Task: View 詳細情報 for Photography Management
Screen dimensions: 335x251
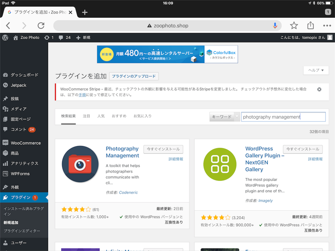Action: tap(176, 159)
